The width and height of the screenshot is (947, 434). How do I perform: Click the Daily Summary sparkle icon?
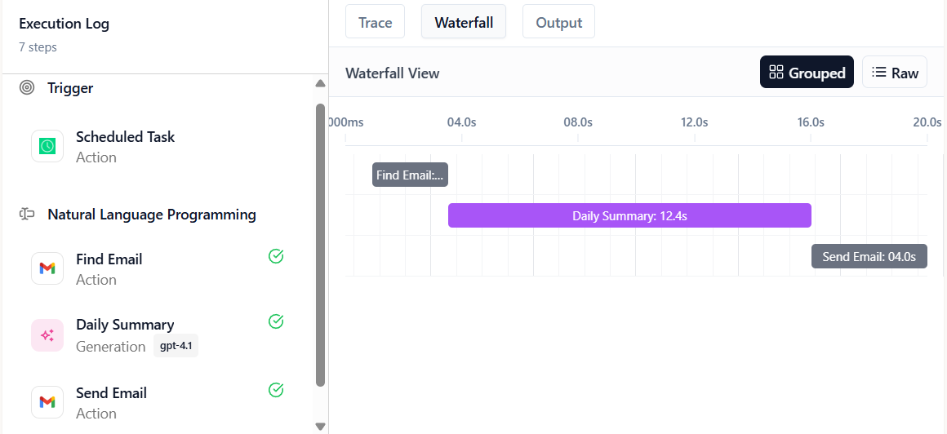pyautogui.click(x=47, y=335)
